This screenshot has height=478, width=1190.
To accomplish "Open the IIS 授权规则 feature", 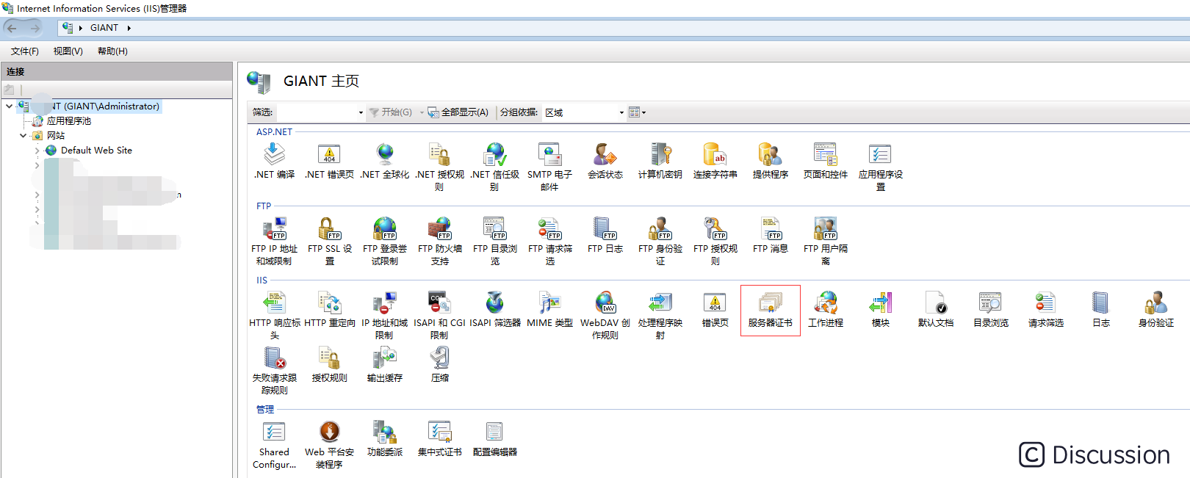I will tap(329, 364).
